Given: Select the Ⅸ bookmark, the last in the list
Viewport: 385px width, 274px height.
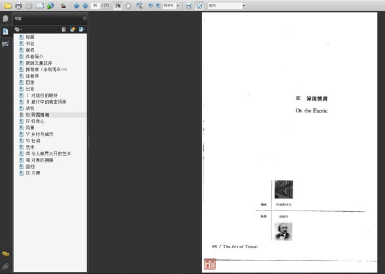Looking at the screenshot, I should (33, 173).
